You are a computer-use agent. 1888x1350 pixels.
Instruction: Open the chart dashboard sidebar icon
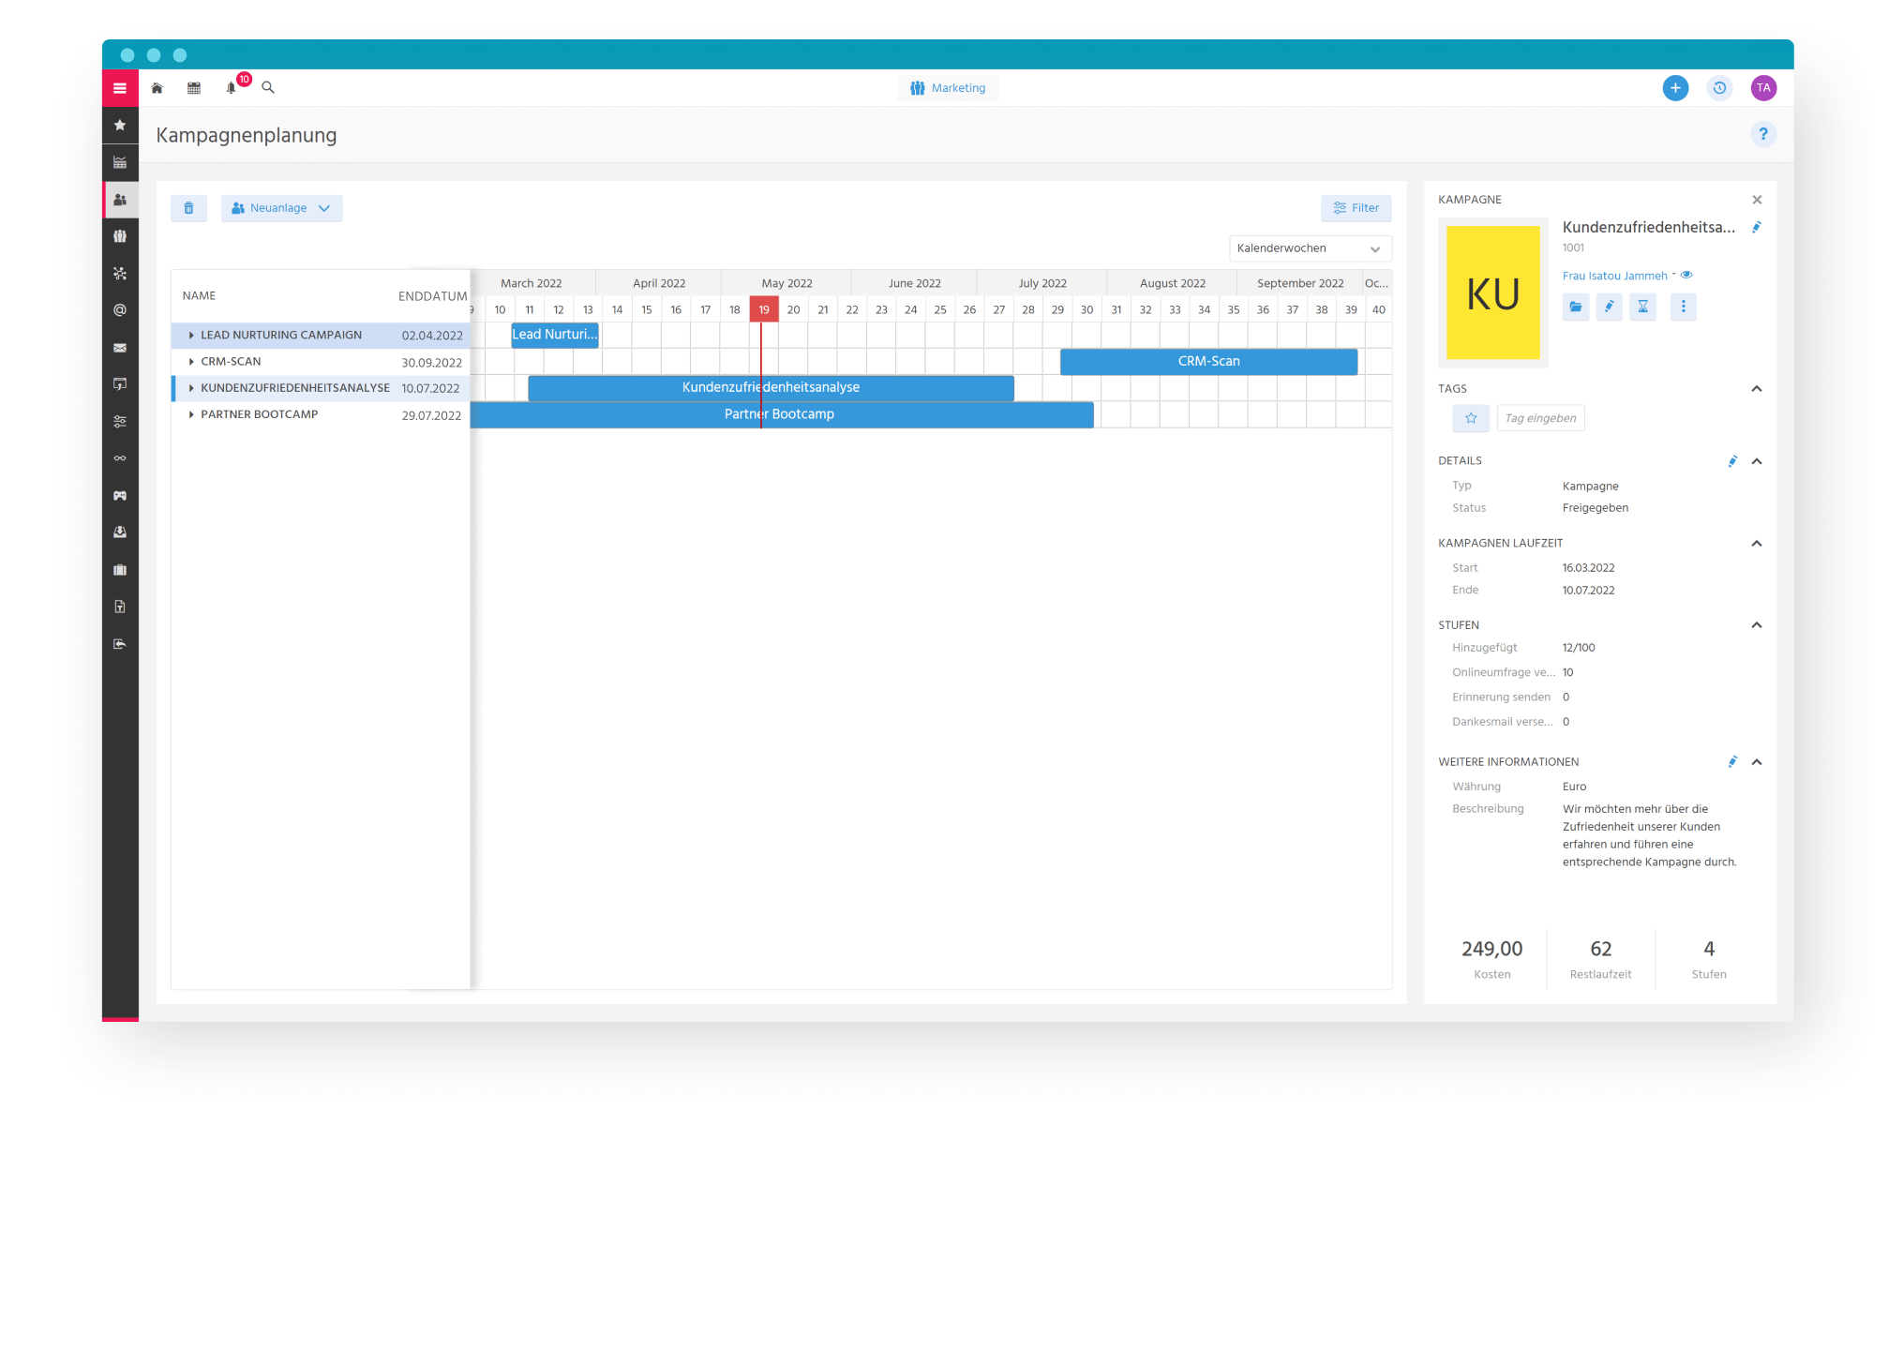click(x=120, y=162)
